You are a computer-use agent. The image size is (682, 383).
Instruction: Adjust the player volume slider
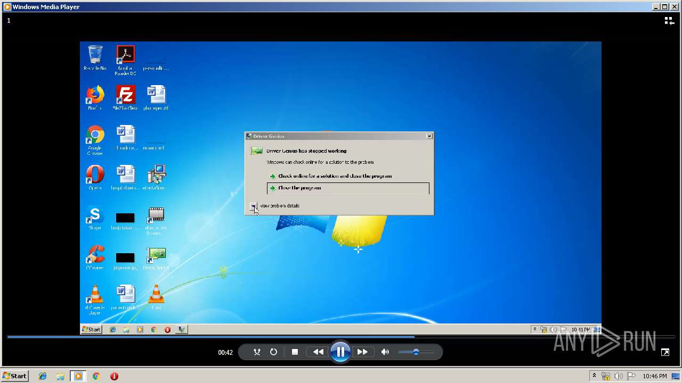(416, 352)
